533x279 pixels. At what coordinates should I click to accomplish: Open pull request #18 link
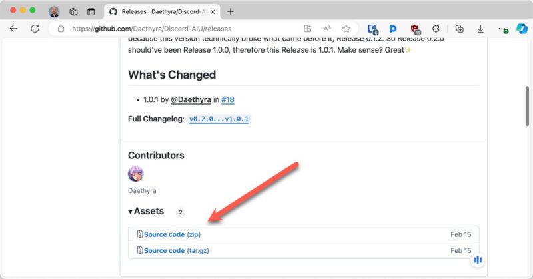(x=228, y=100)
